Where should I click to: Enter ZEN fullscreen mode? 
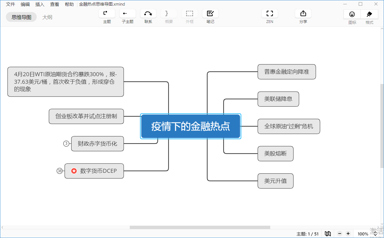(270, 13)
